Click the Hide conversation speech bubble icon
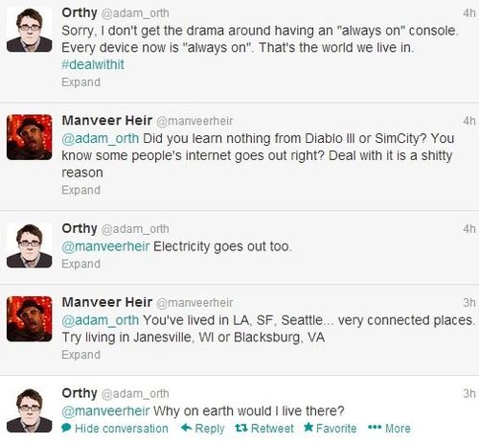479x443 pixels. click(x=66, y=428)
